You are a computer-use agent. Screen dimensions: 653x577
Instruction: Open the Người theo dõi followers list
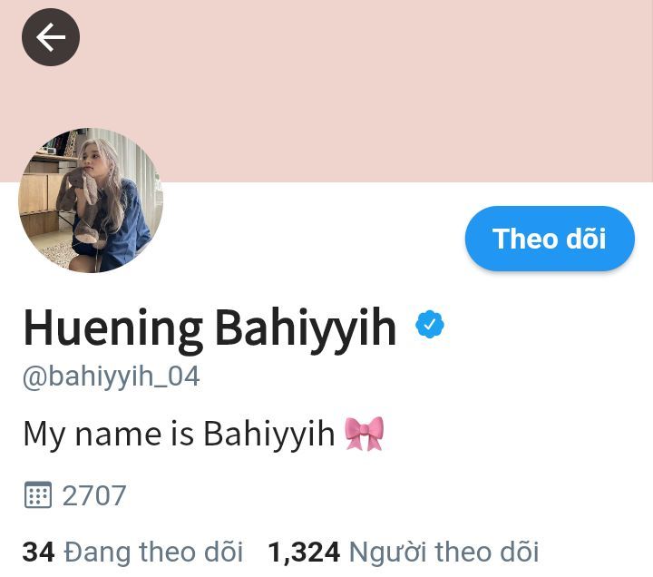(x=443, y=552)
